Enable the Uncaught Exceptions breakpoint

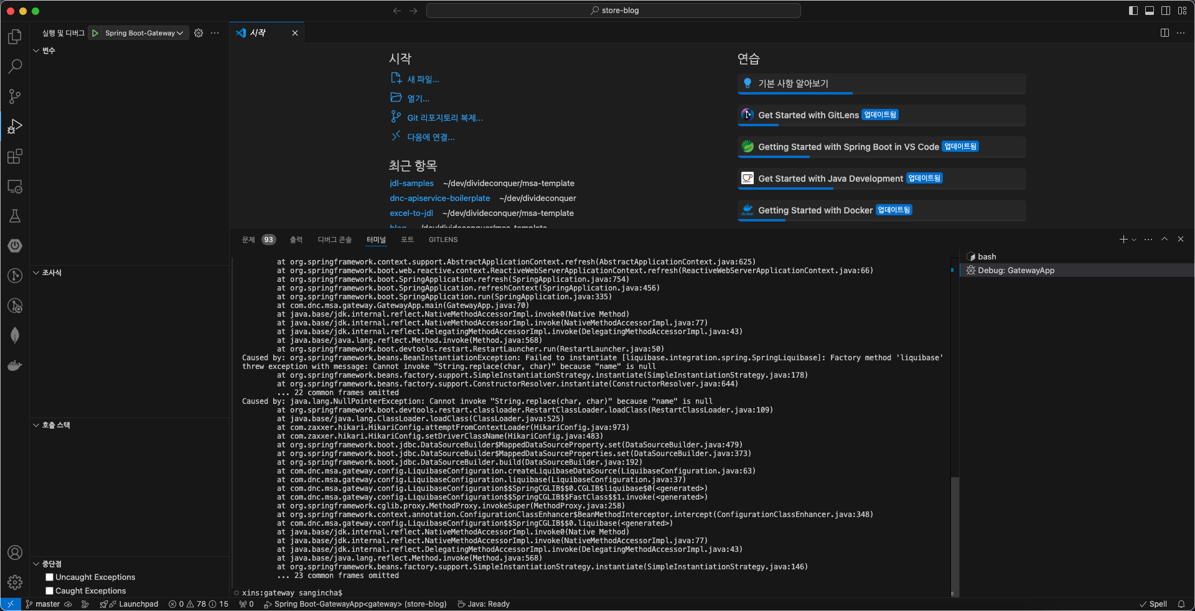[x=50, y=577]
